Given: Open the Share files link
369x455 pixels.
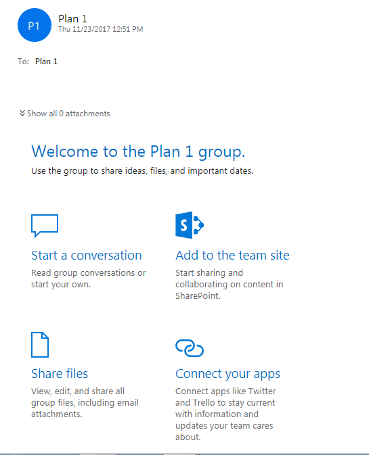Looking at the screenshot, I should (60, 373).
